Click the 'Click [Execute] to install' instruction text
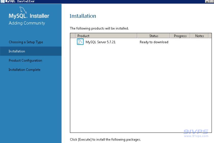The image size is (214, 143). coord(105,139)
